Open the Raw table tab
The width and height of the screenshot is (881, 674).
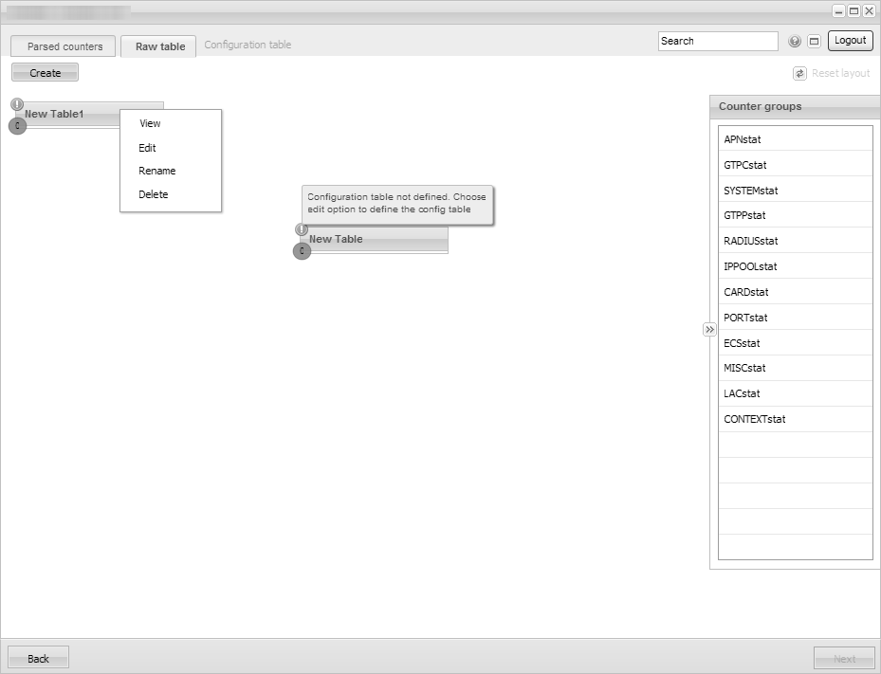tap(159, 46)
